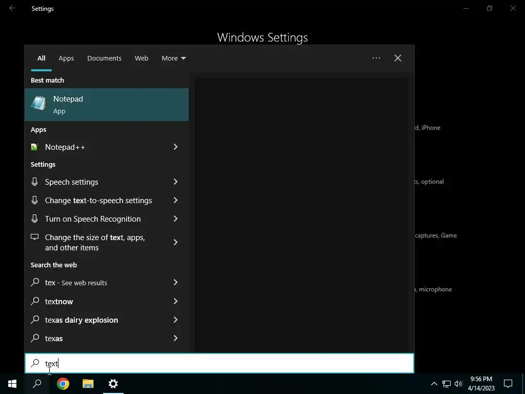Click the monitor icon beside Change the size of text
This screenshot has width=525, height=394.
pyautogui.click(x=34, y=237)
